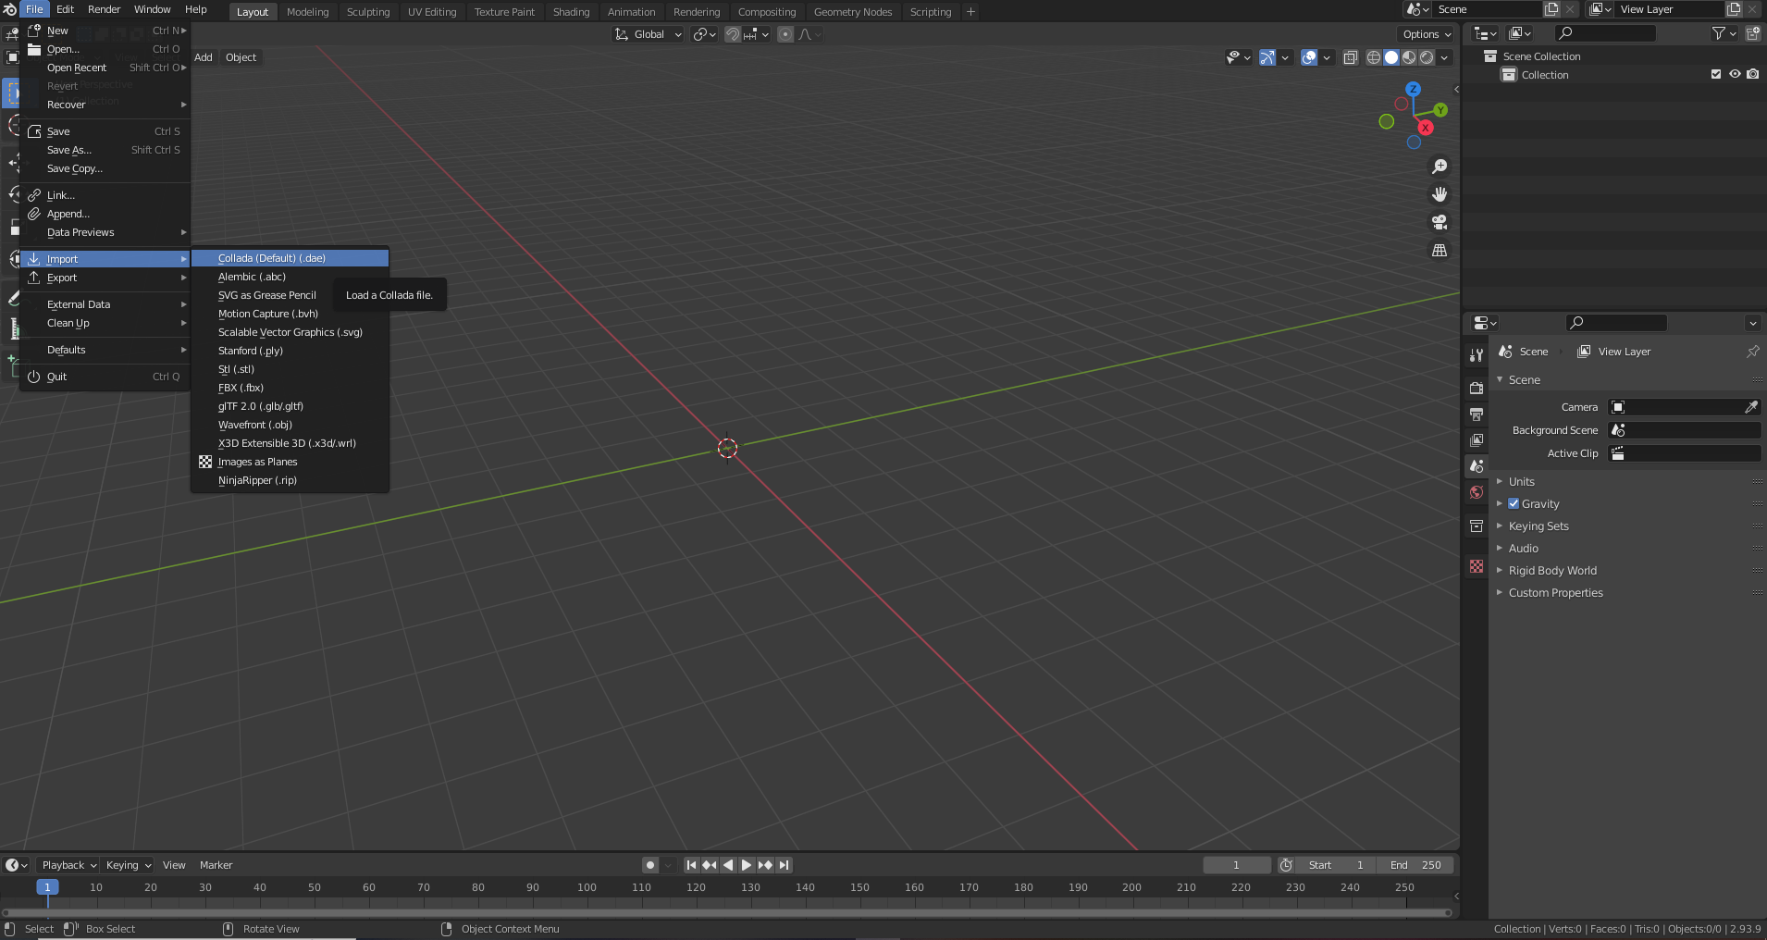Open the Global transform orientation dropdown

tap(649, 34)
